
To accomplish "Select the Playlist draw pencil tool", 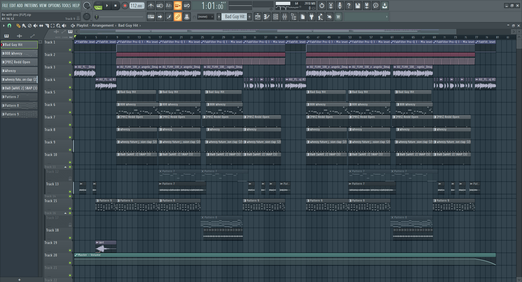I will click(18, 25).
